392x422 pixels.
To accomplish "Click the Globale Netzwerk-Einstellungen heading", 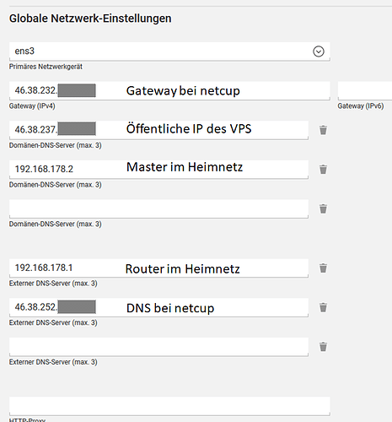I will (90, 19).
